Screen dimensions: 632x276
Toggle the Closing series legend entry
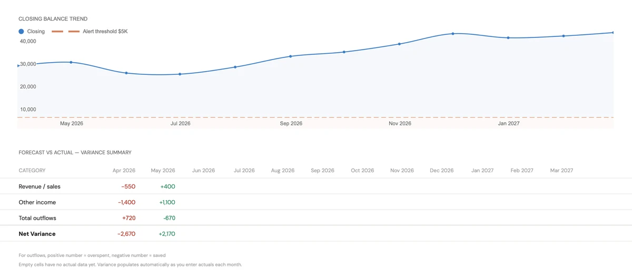(x=32, y=32)
